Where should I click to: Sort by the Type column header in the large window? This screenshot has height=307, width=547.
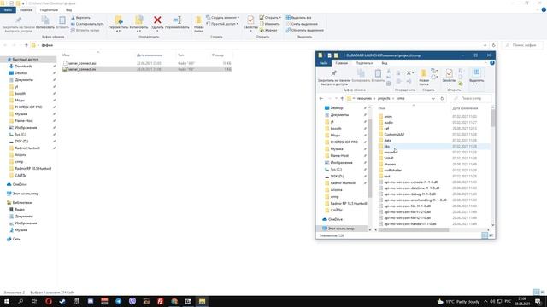pos(181,55)
